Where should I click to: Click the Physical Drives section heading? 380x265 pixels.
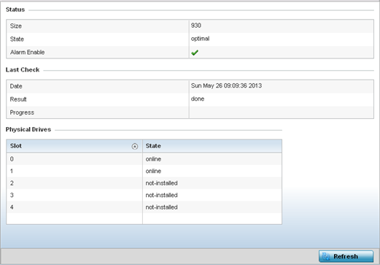(x=28, y=129)
